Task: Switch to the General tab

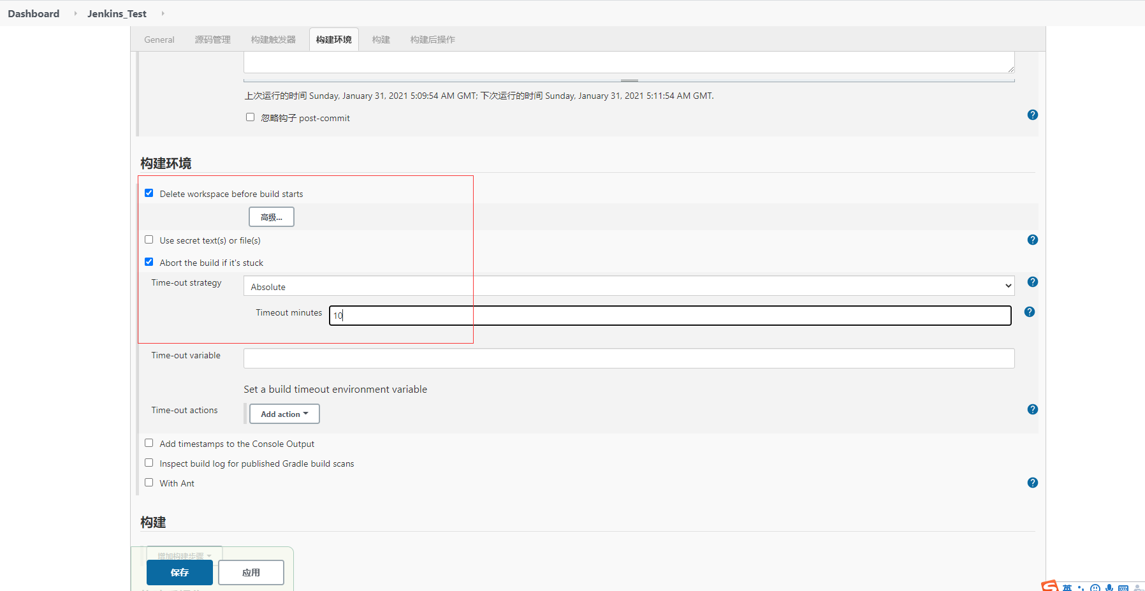Action: [159, 40]
